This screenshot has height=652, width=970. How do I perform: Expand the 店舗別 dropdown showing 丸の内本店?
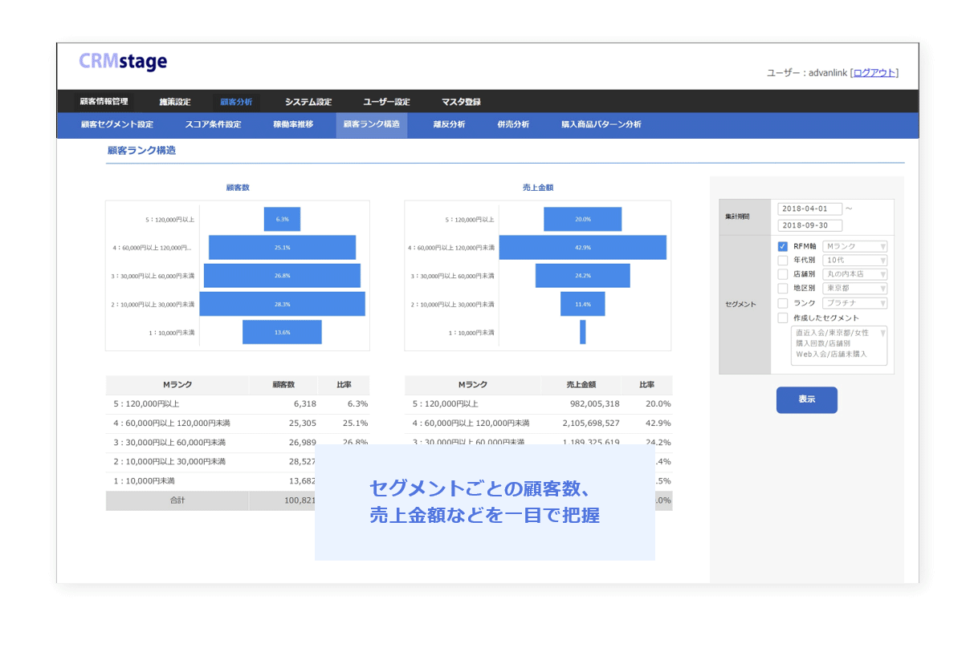(x=854, y=274)
